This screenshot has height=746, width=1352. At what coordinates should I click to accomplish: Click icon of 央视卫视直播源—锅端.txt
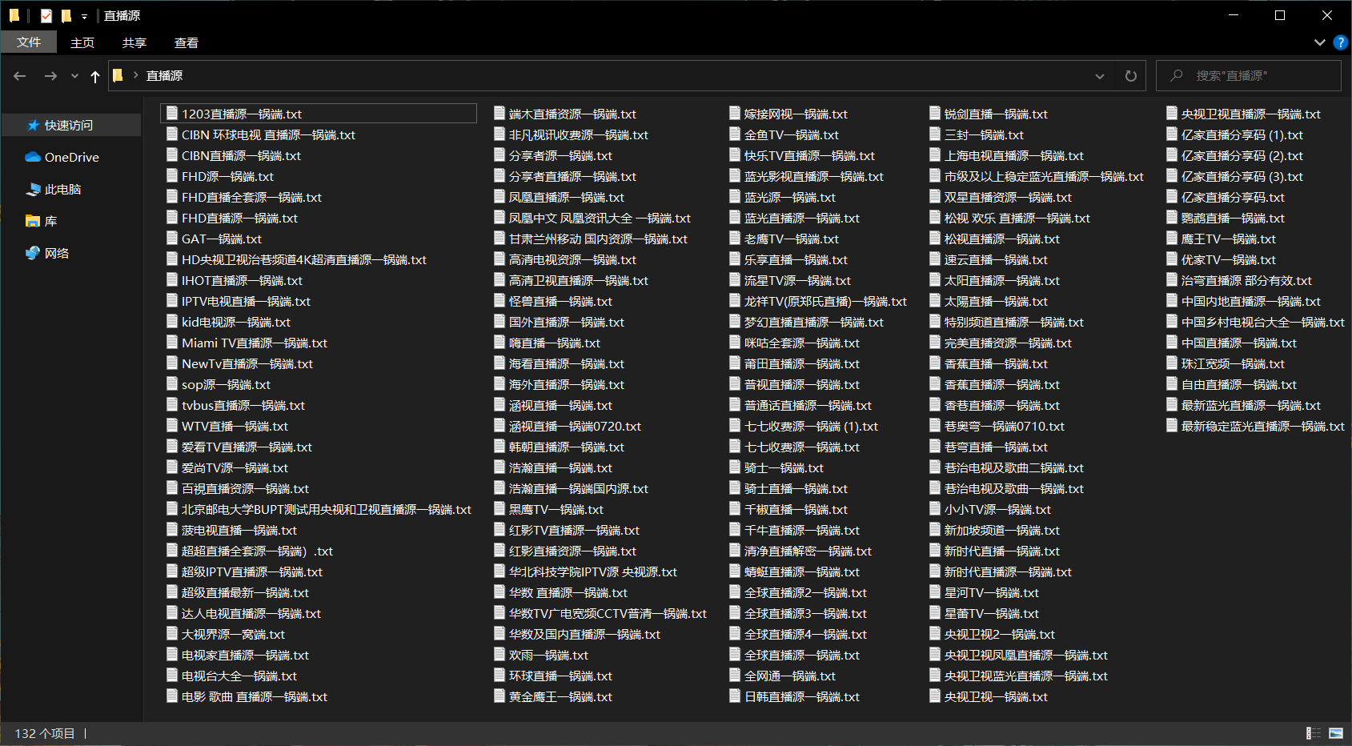(1172, 114)
